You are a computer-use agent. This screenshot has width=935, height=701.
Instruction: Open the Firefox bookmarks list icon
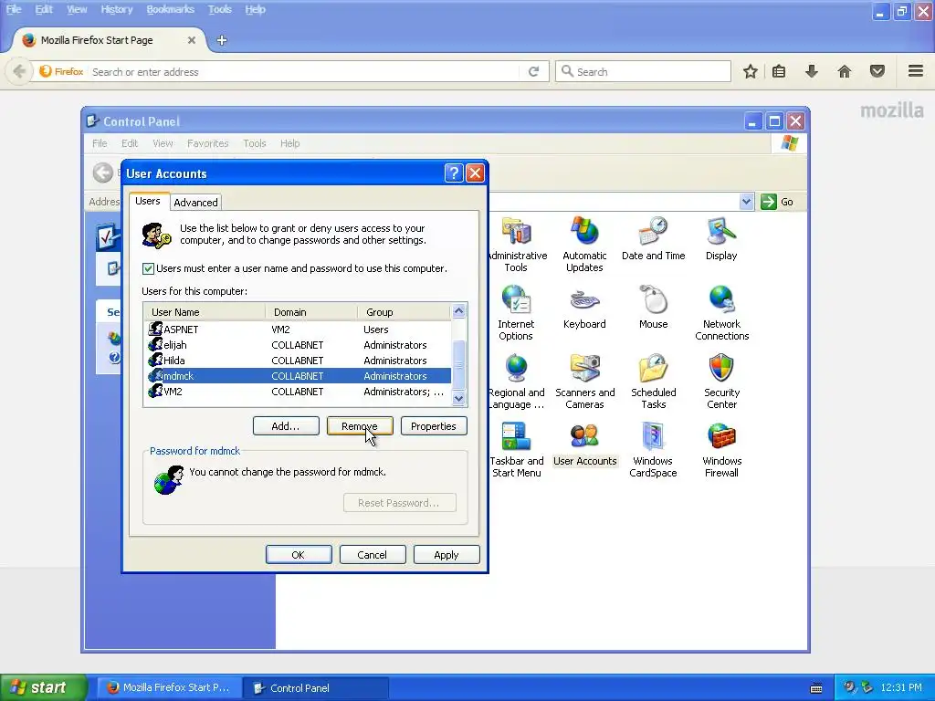click(779, 71)
